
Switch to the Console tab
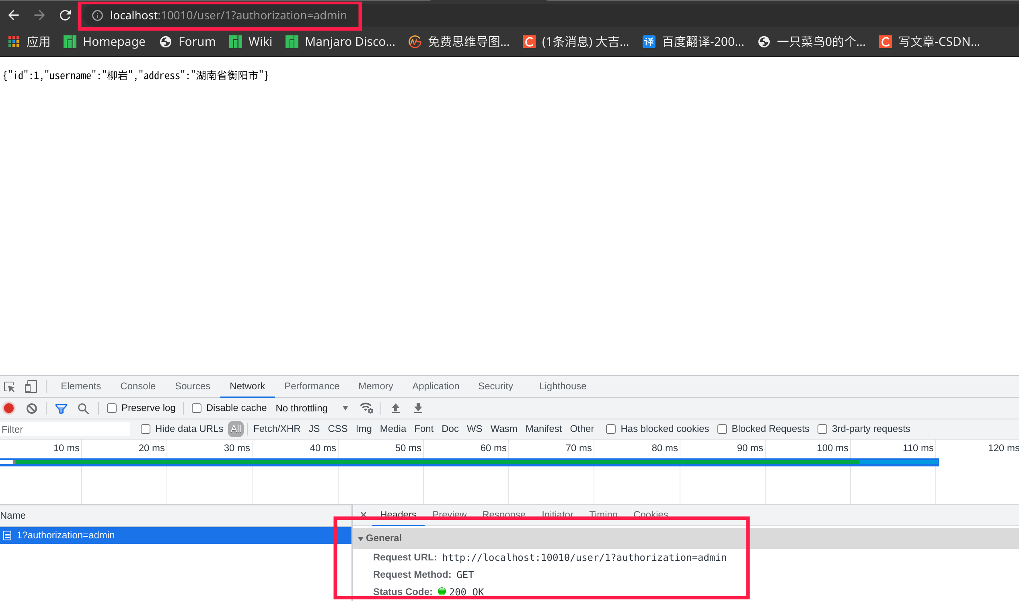[138, 386]
